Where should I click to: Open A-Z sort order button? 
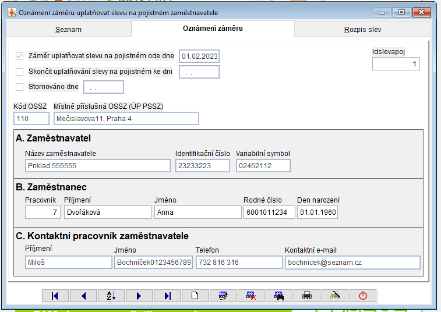[111, 296]
